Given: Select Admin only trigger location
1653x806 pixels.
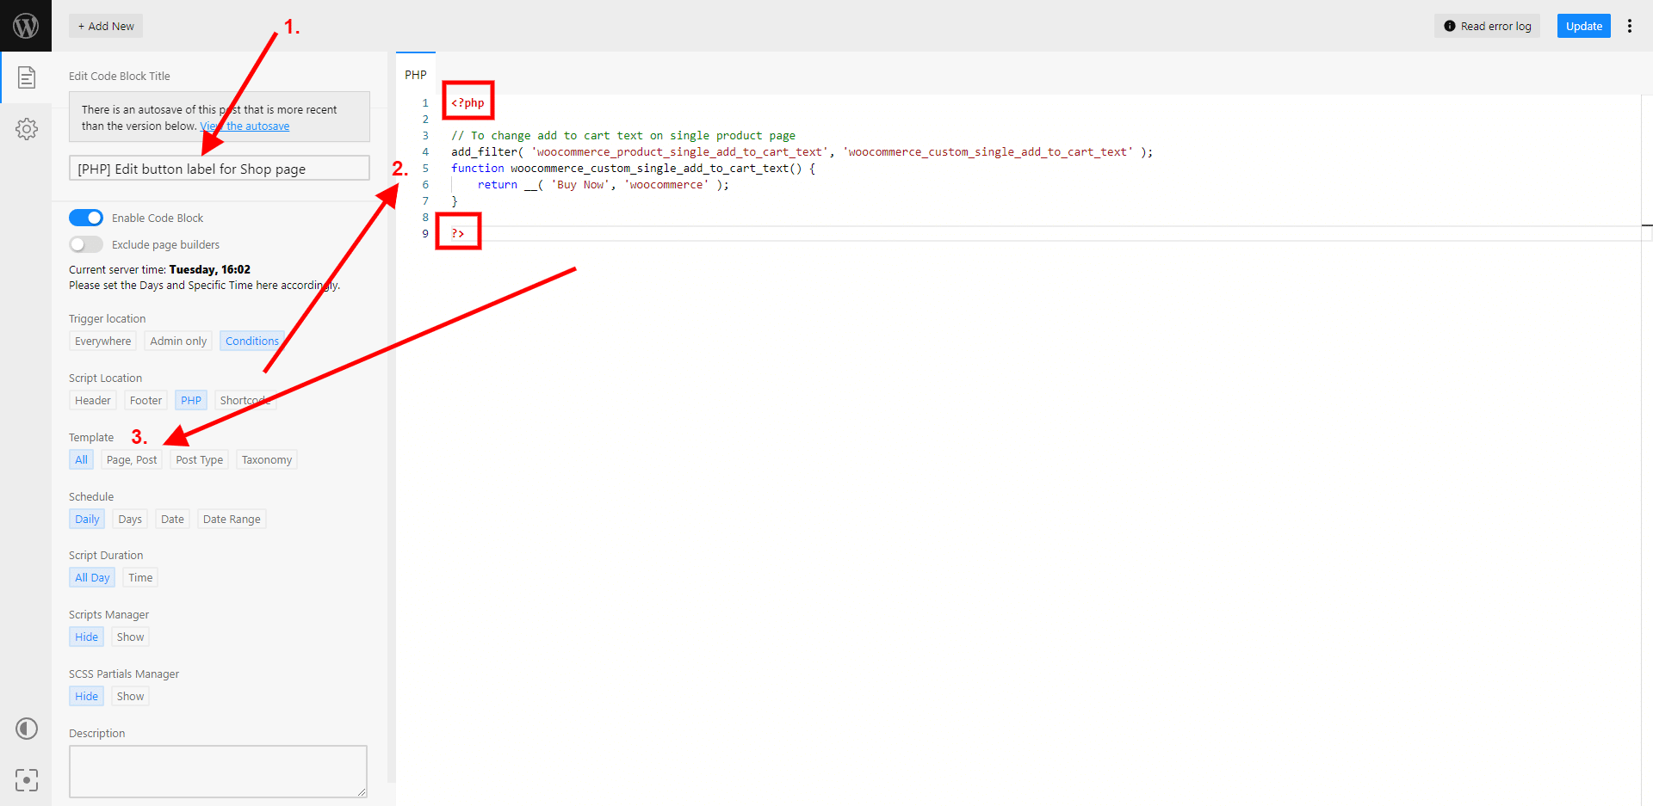Looking at the screenshot, I should coord(178,341).
